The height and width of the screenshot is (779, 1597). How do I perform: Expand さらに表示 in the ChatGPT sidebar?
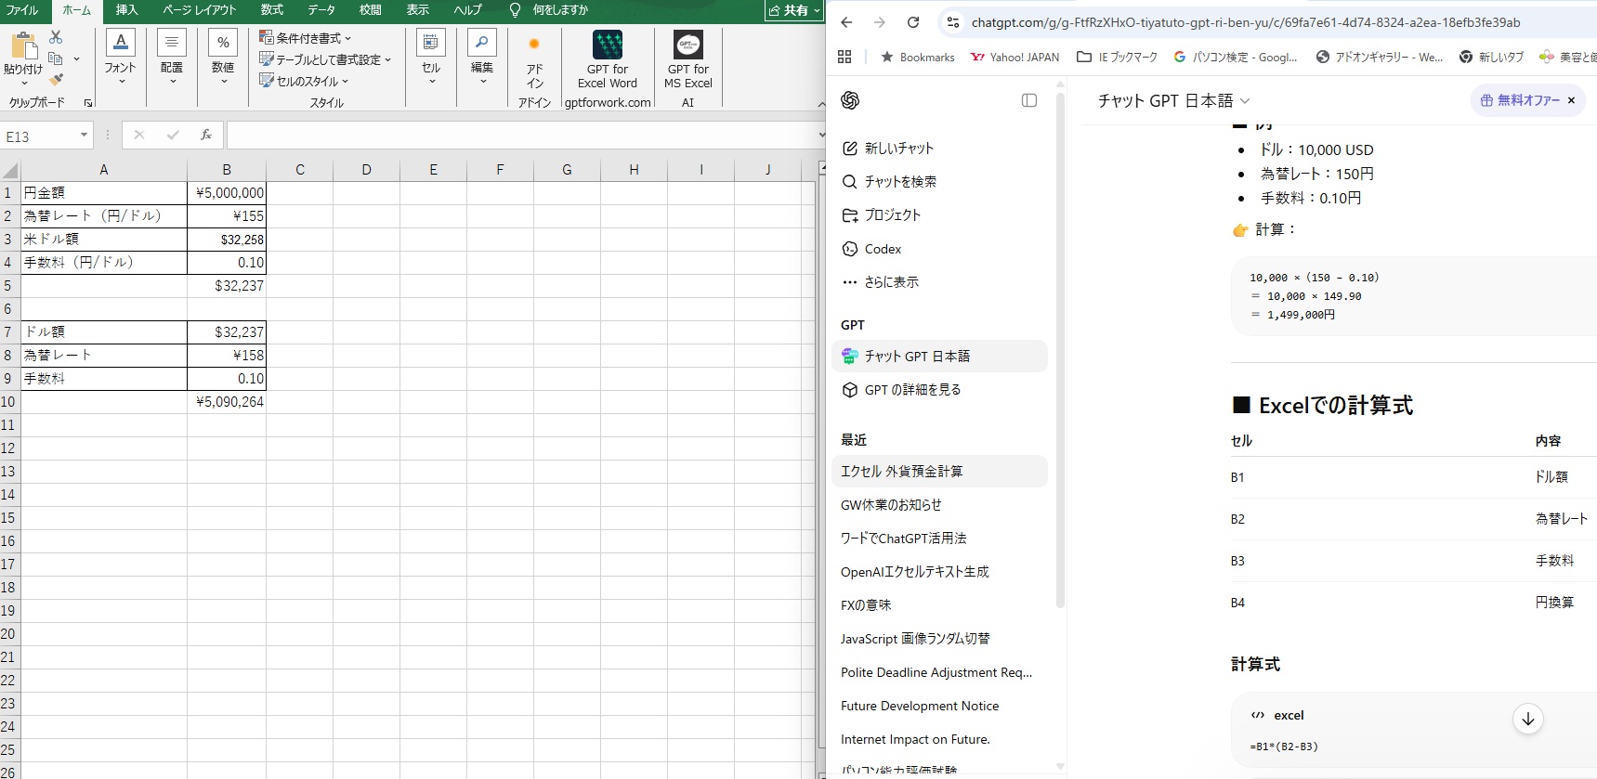(881, 282)
